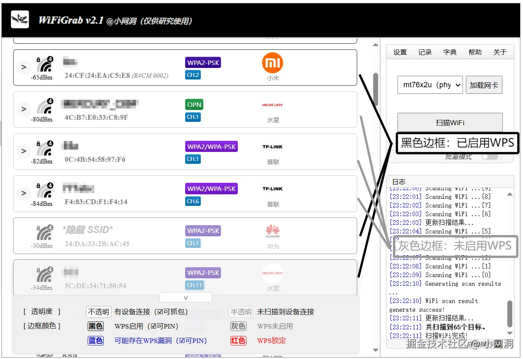This screenshot has height=359, width=523.
Task: Click the network list scrollbar up arrow
Action: tap(375, 44)
